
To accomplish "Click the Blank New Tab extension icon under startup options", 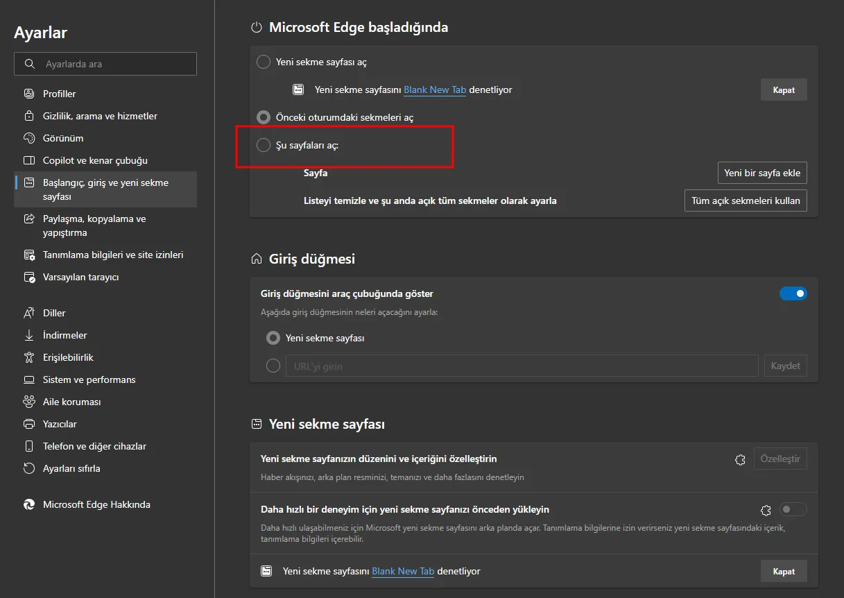I will point(298,89).
